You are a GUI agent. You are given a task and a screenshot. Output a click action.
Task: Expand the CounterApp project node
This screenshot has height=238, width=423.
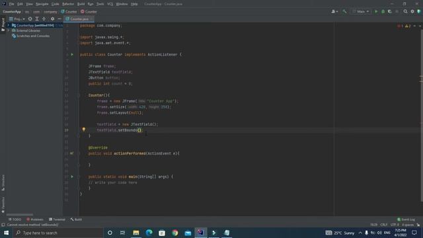(9, 25)
